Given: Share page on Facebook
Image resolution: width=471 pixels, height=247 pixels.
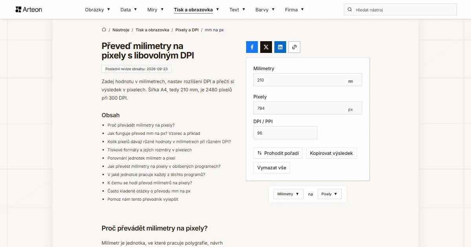Looking at the screenshot, I should pyautogui.click(x=252, y=47).
